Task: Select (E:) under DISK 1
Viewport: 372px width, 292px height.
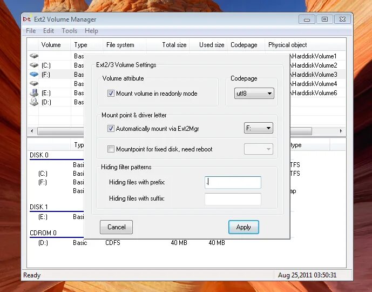Action: (43, 217)
